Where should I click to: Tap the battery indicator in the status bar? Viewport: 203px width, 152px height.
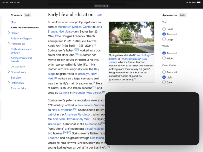pyautogui.click(x=198, y=2)
